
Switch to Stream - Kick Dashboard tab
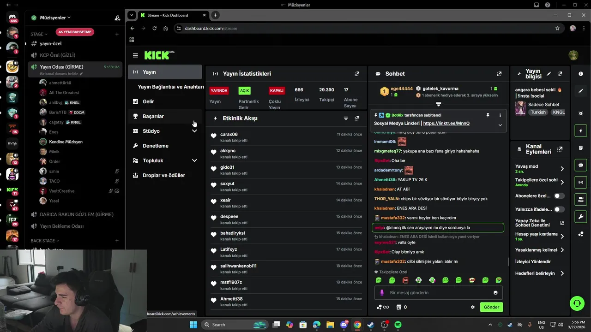pyautogui.click(x=173, y=15)
